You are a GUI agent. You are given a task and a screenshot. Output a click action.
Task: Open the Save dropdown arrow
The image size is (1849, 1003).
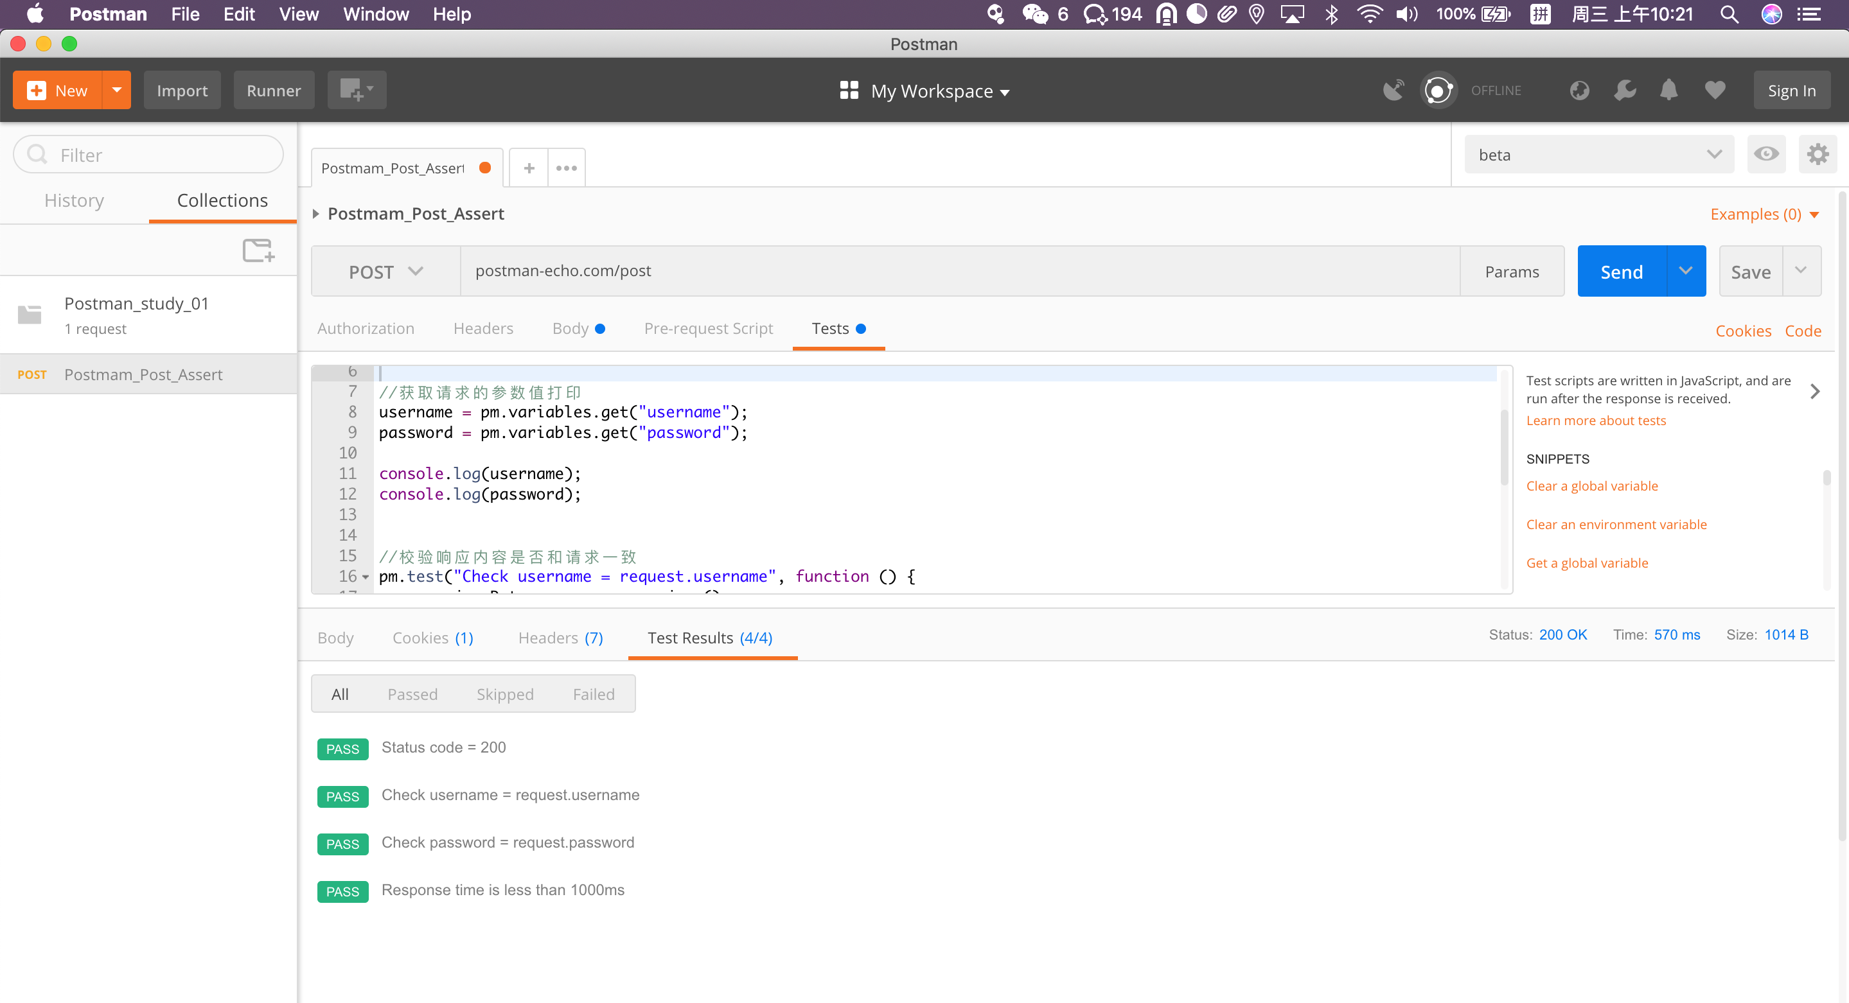point(1801,271)
